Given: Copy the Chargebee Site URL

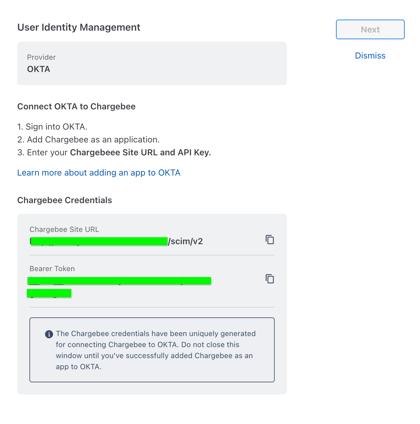Looking at the screenshot, I should pyautogui.click(x=269, y=240).
